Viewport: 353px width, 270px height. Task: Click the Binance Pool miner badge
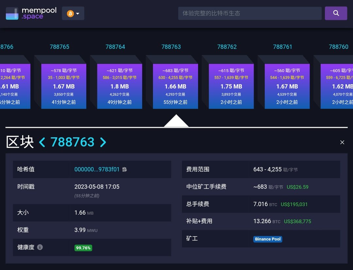click(268, 239)
